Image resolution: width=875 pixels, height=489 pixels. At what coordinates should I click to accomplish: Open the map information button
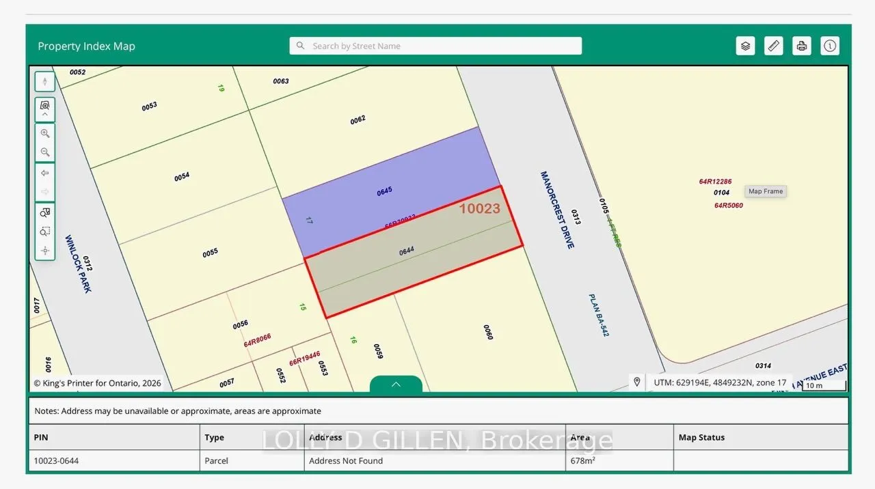click(x=830, y=46)
